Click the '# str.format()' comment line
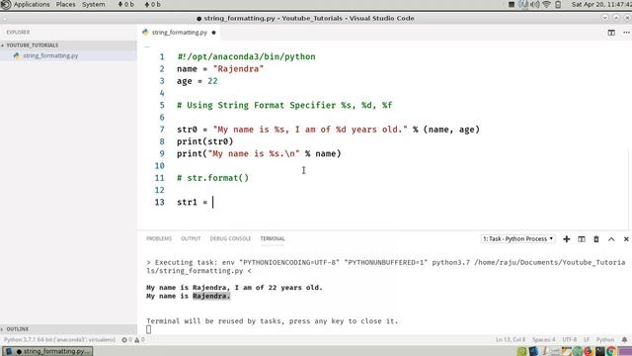The height and width of the screenshot is (356, 632). (213, 178)
